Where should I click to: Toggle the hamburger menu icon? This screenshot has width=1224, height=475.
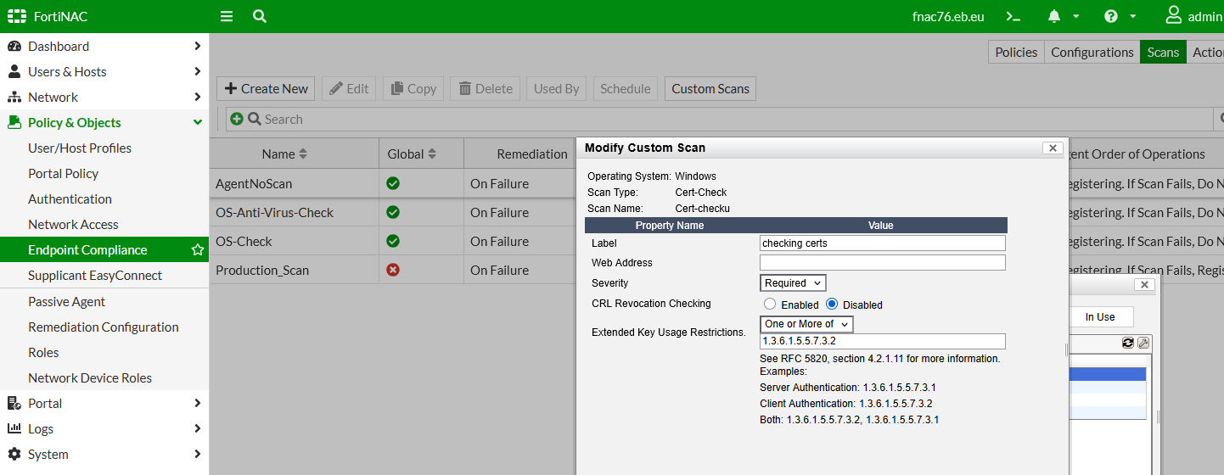click(226, 16)
